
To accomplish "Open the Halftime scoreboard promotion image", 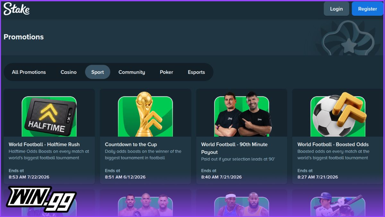I will [x=49, y=116].
